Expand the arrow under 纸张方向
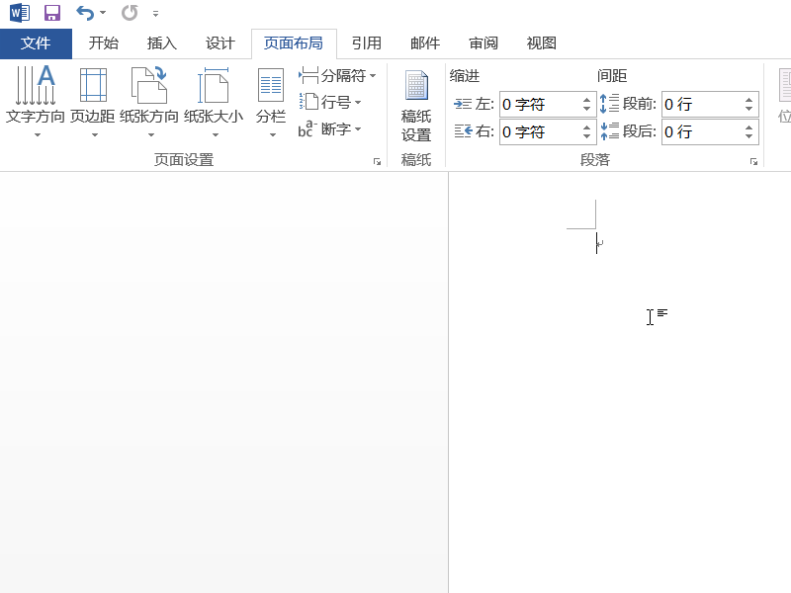791x593 pixels. click(151, 135)
